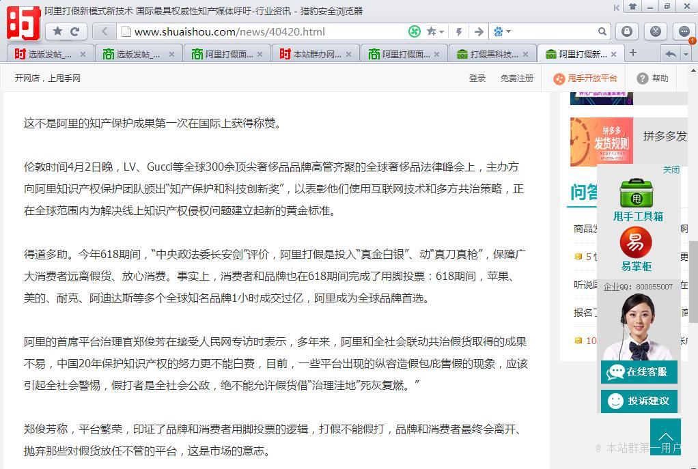
Task: Switch to the 本站群办网 tab
Action: [316, 55]
